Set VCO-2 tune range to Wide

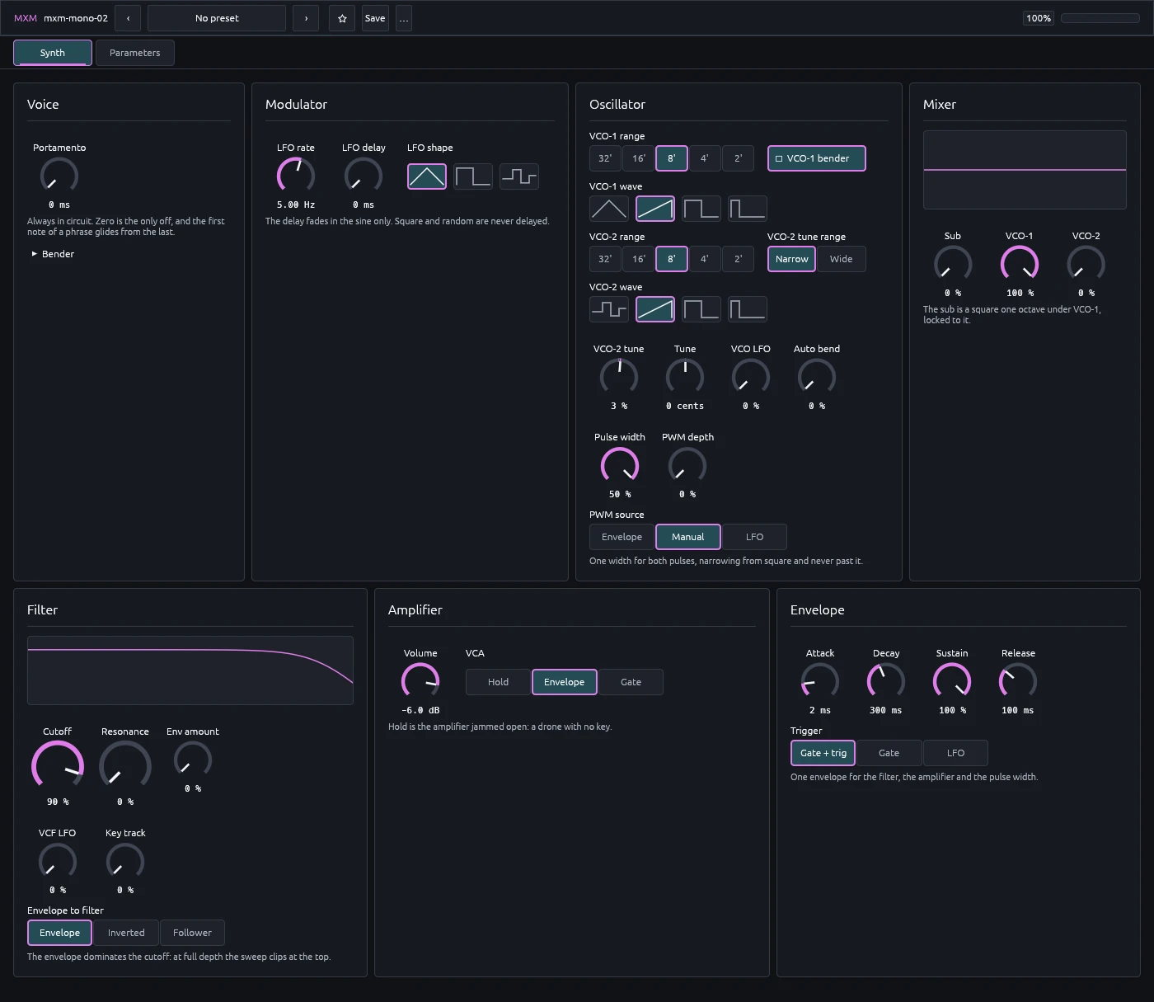842,259
